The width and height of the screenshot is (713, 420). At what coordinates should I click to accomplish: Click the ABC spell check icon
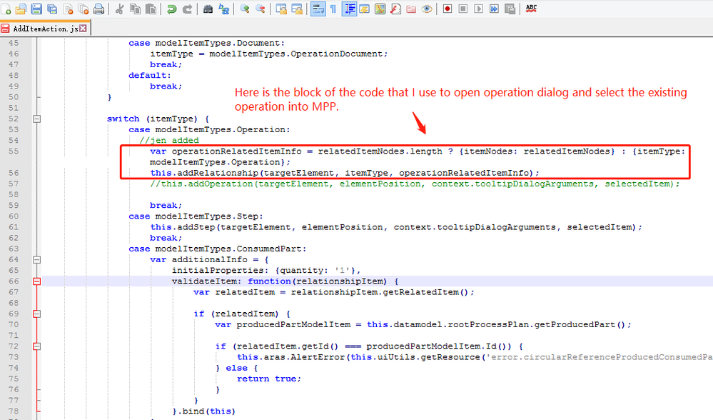tap(531, 9)
